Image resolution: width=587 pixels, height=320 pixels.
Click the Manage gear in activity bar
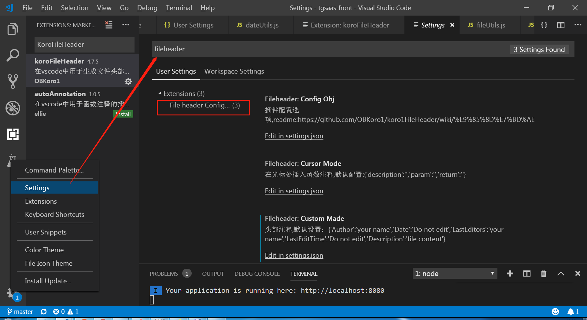point(11,294)
